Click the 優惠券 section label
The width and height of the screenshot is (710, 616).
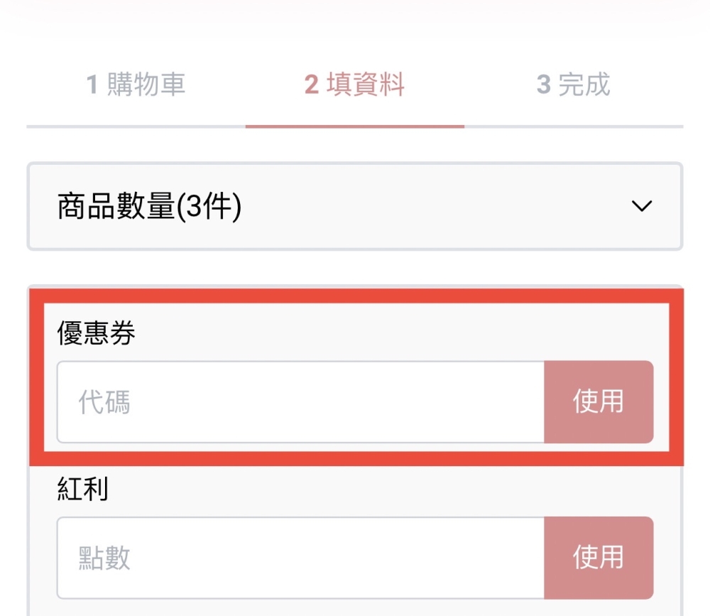pos(96,333)
